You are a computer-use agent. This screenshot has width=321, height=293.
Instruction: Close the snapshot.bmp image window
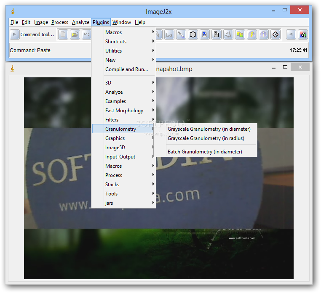[300, 67]
